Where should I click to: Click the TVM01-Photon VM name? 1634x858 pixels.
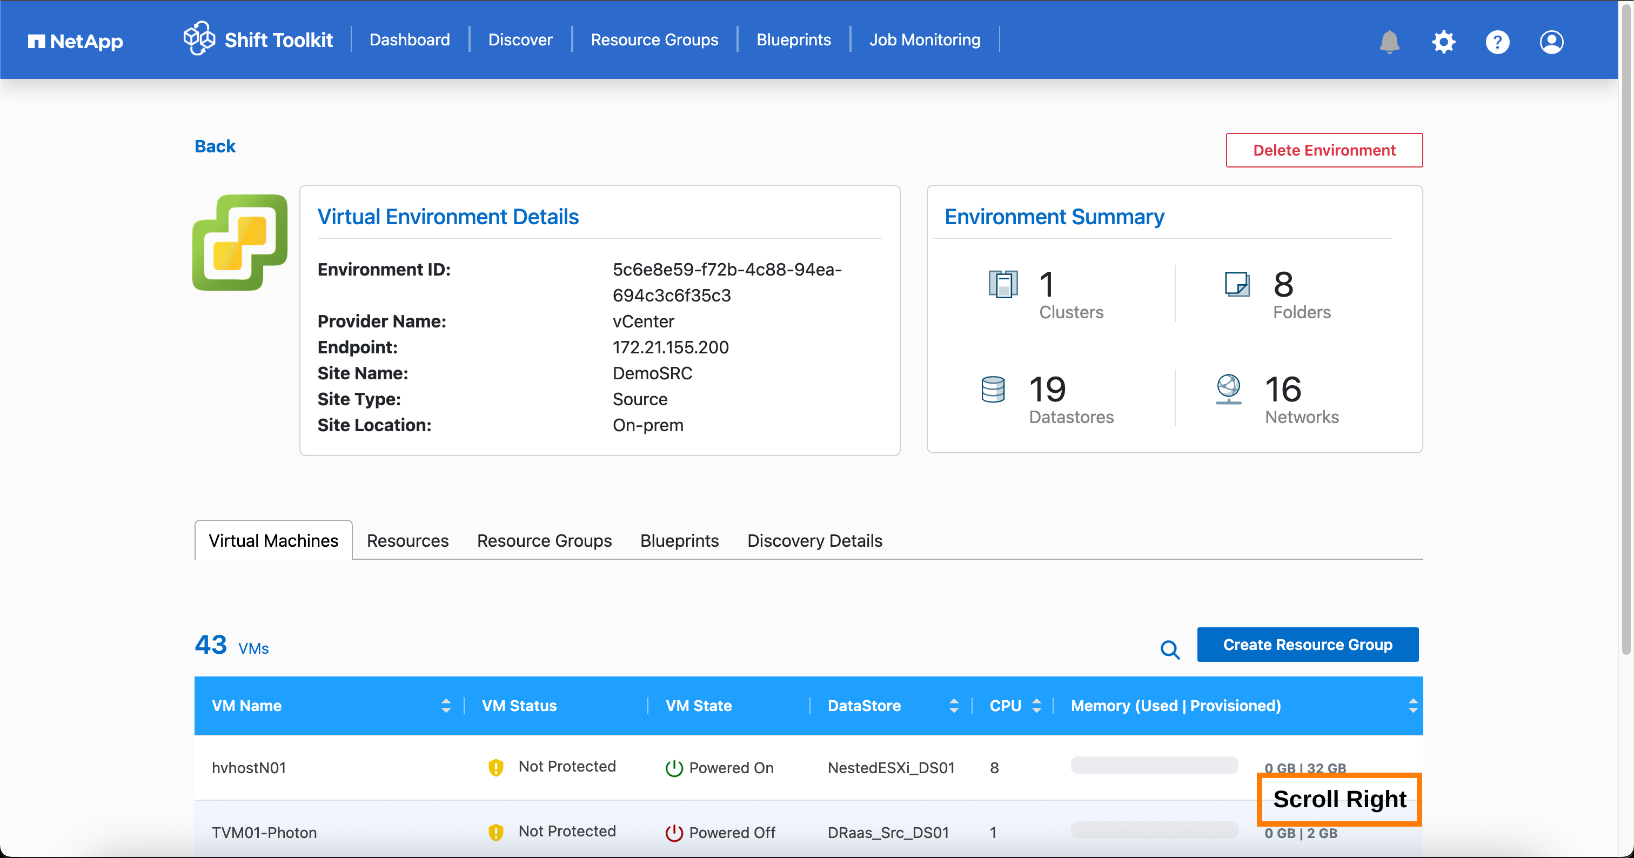[x=264, y=833]
